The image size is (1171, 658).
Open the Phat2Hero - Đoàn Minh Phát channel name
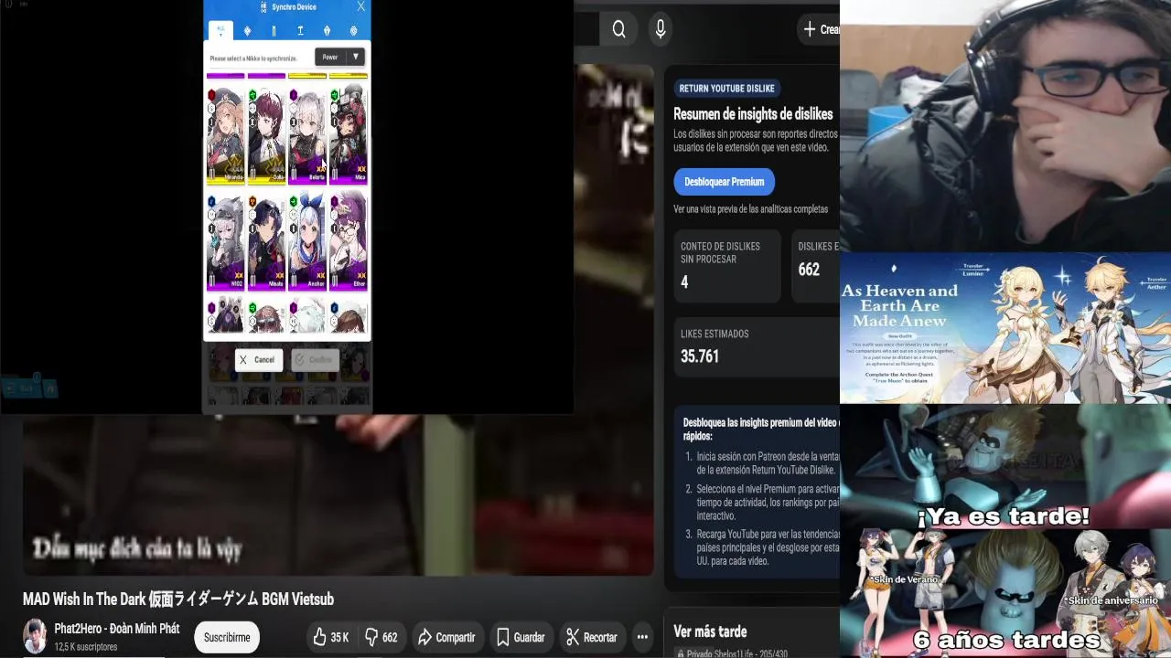[117, 629]
